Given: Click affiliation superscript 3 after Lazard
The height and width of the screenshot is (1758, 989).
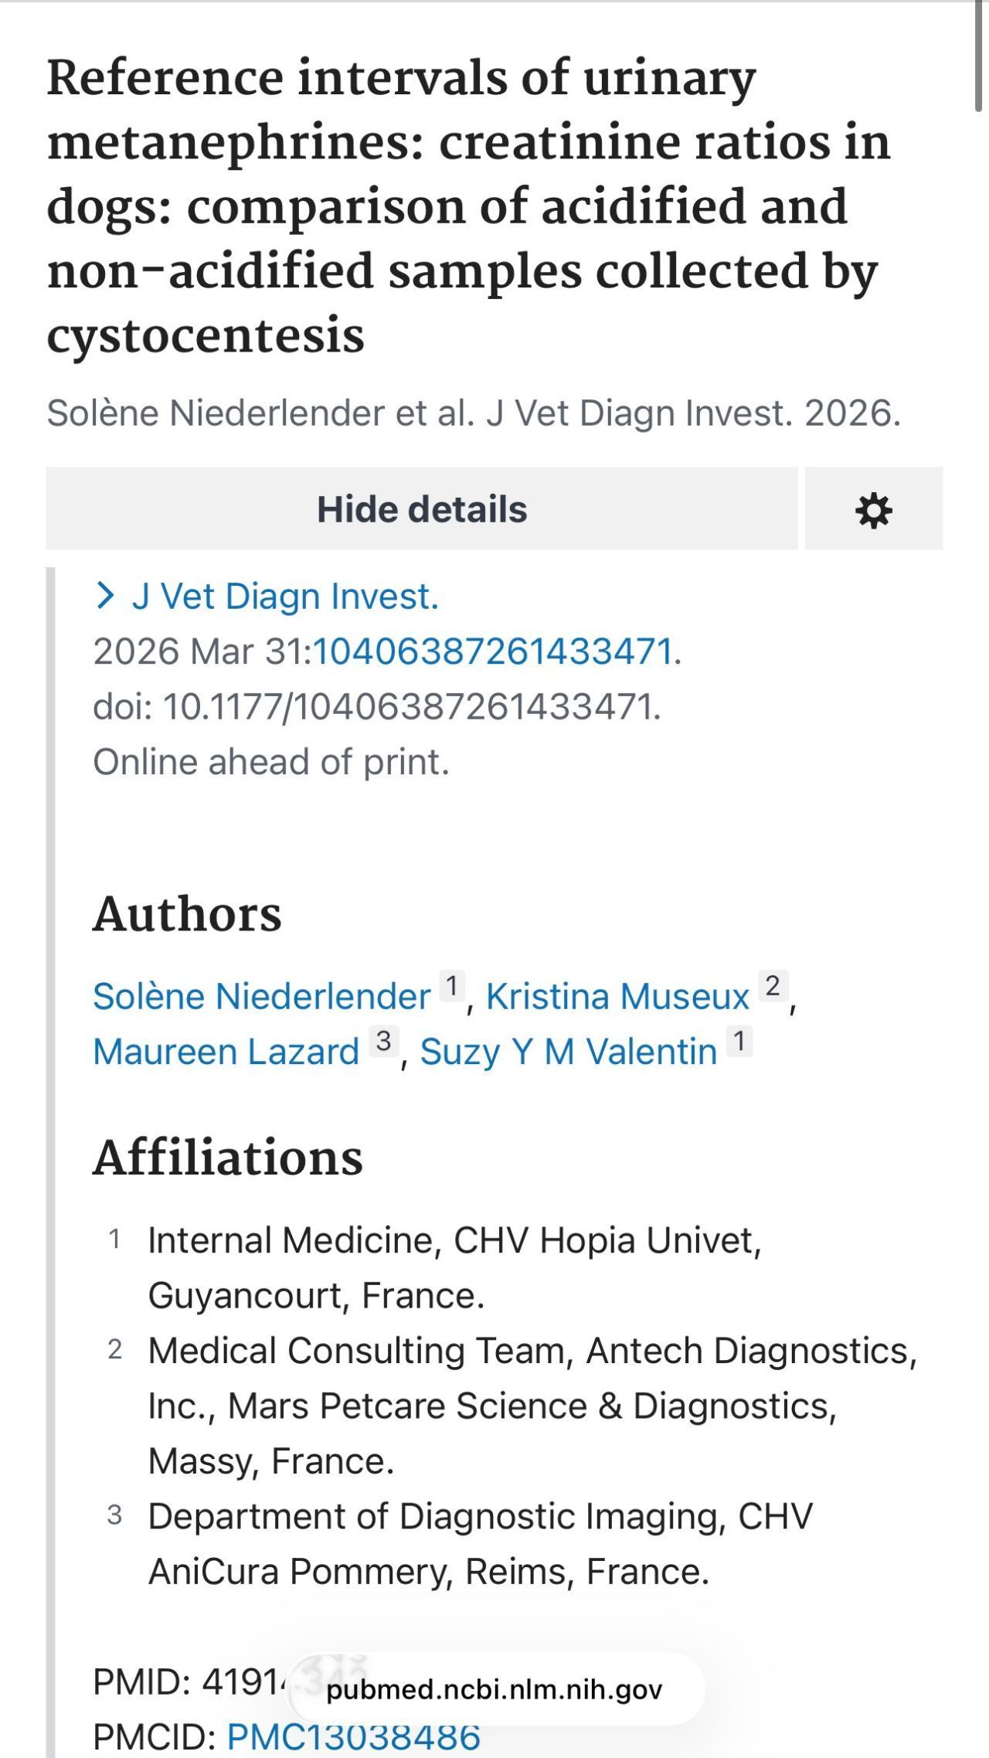Looking at the screenshot, I should click(383, 1042).
